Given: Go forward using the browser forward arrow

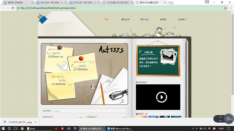Looking at the screenshot, I should (x=8, y=8).
